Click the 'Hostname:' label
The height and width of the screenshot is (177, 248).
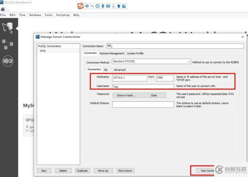click(x=103, y=77)
